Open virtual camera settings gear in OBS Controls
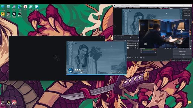Screen dimensions: 193x108 tap(190, 49)
